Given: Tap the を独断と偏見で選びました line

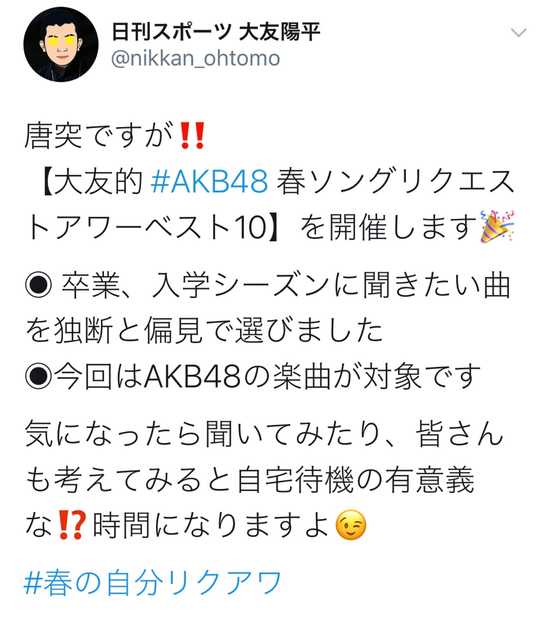Looking at the screenshot, I should point(204,330).
